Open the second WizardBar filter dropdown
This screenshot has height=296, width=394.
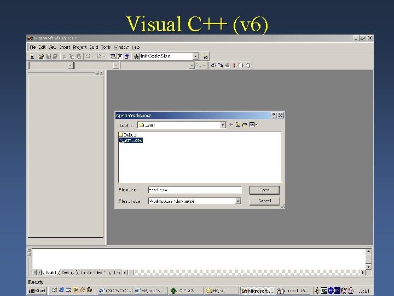pyautogui.click(x=116, y=65)
